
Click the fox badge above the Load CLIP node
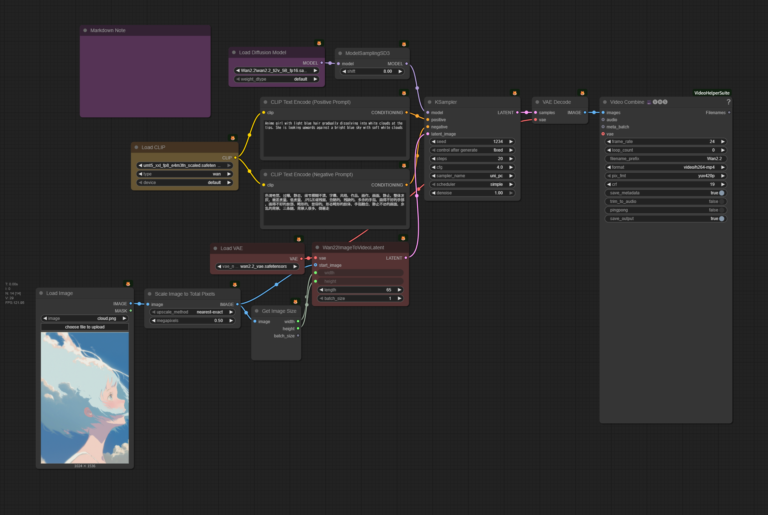point(233,138)
